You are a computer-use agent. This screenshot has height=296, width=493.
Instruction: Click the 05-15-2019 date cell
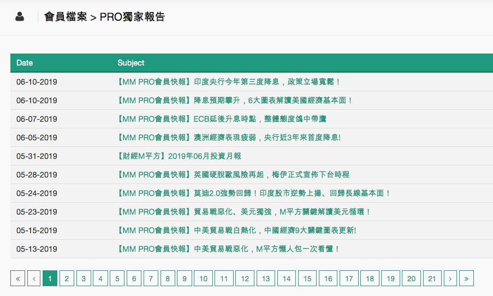point(37,230)
